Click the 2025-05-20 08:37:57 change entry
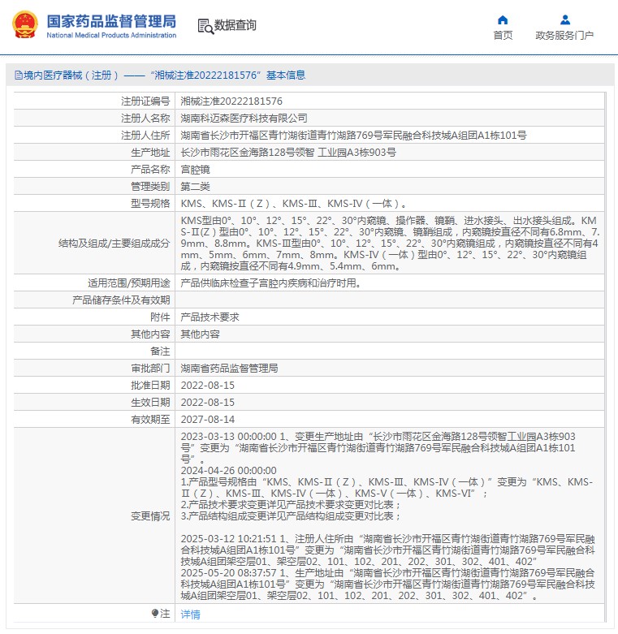The height and width of the screenshot is (634, 618). [x=388, y=584]
